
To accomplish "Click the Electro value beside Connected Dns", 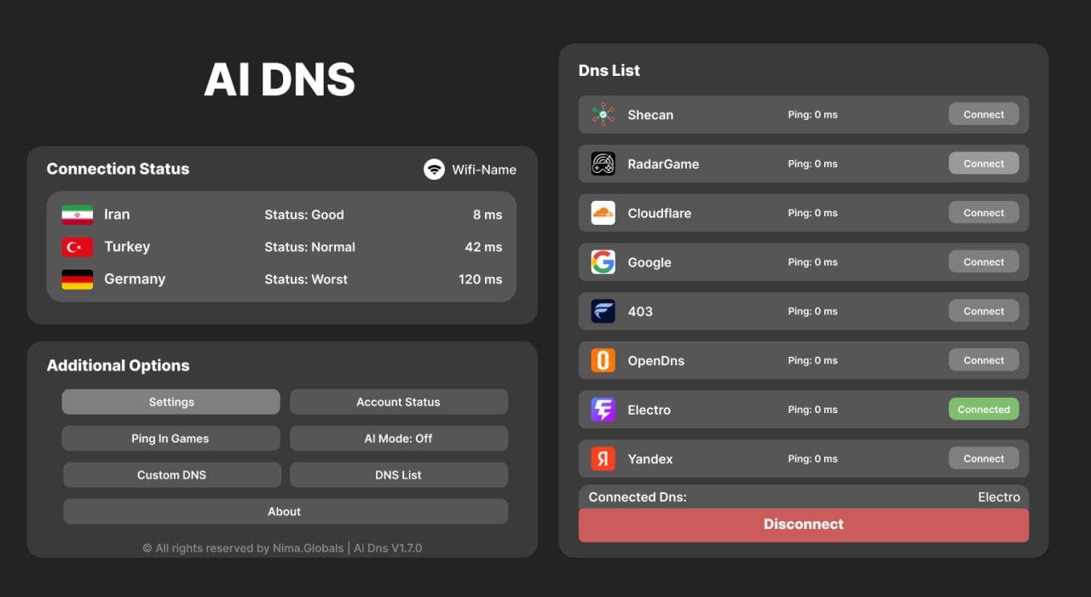I will [x=999, y=497].
